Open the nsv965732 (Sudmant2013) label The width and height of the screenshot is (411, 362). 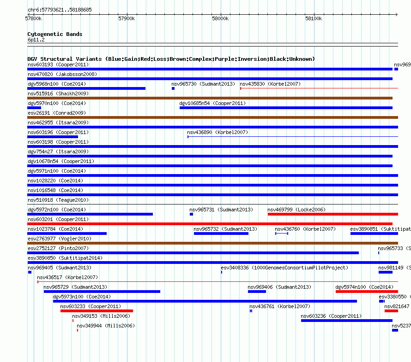click(x=225, y=229)
